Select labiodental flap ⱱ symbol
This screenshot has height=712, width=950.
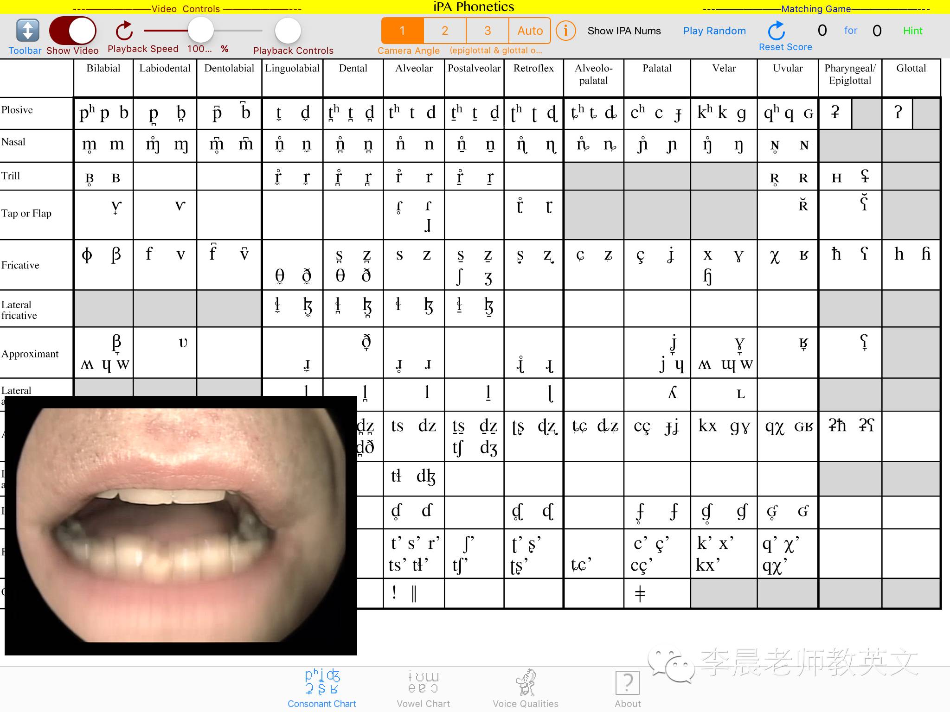(180, 206)
